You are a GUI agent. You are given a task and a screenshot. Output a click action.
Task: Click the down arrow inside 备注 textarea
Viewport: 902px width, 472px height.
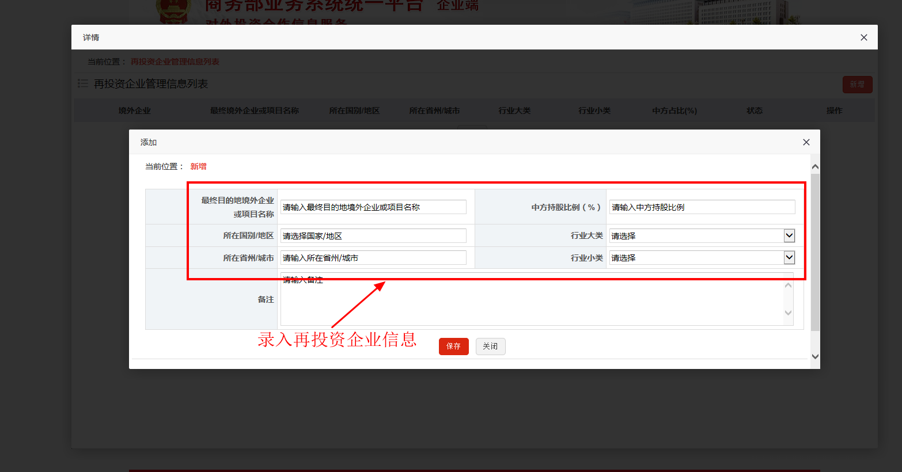coord(788,313)
